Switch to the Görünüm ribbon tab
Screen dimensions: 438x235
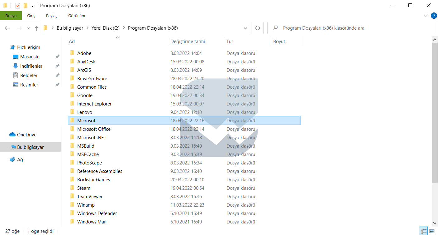pos(77,16)
